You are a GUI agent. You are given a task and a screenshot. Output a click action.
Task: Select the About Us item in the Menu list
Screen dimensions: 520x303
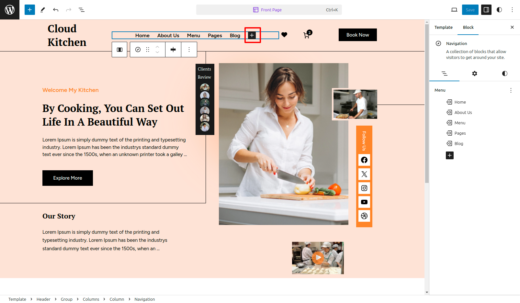tap(463, 112)
